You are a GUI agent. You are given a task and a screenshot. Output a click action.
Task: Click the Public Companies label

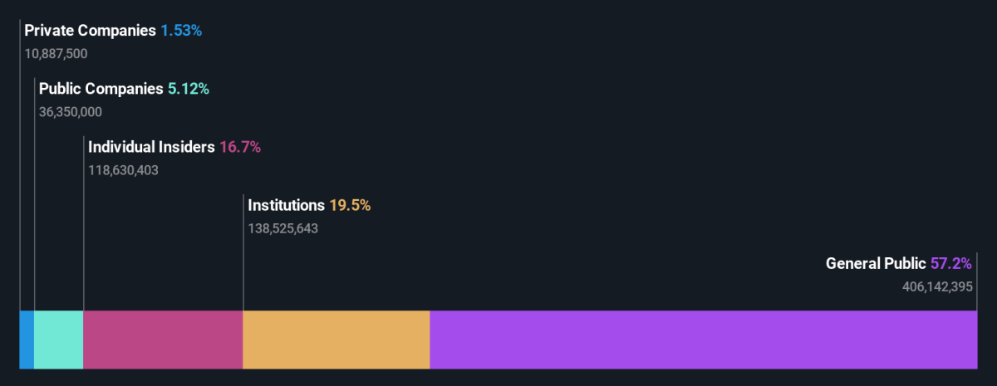(x=101, y=89)
